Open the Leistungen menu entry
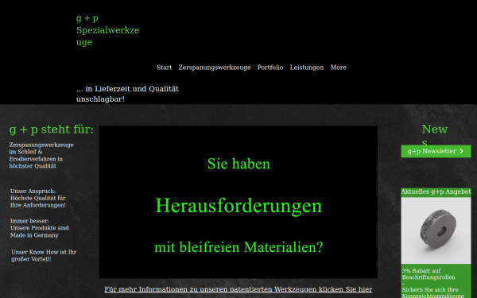Viewport: 477px width, 298px height. point(307,68)
